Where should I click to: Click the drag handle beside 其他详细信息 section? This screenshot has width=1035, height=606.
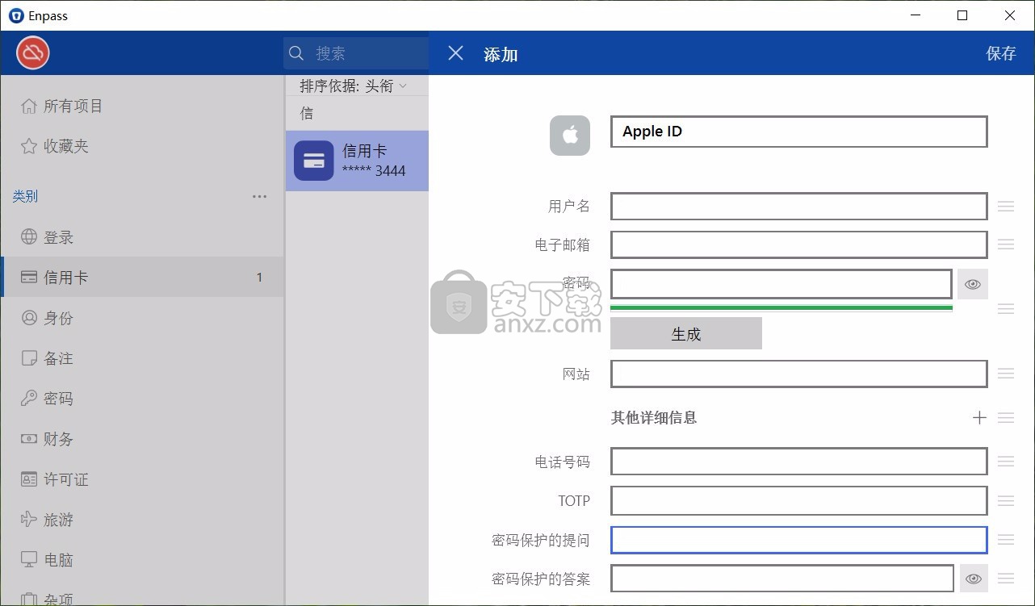1006,418
